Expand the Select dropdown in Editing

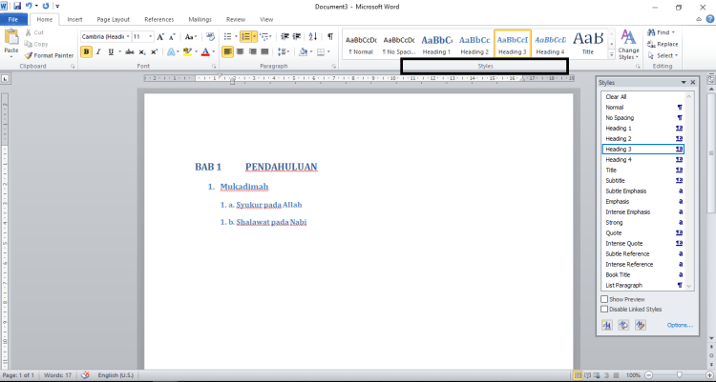tap(667, 55)
